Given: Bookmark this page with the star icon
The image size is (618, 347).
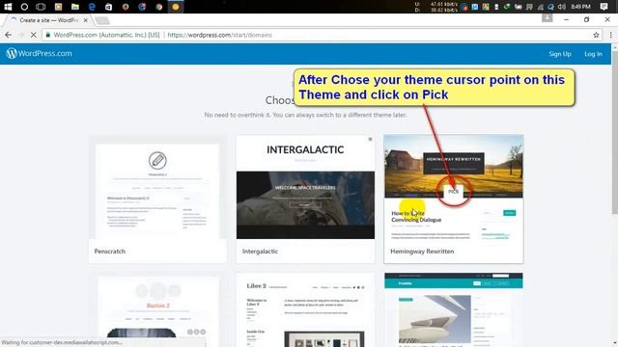Looking at the screenshot, I should click(x=596, y=35).
